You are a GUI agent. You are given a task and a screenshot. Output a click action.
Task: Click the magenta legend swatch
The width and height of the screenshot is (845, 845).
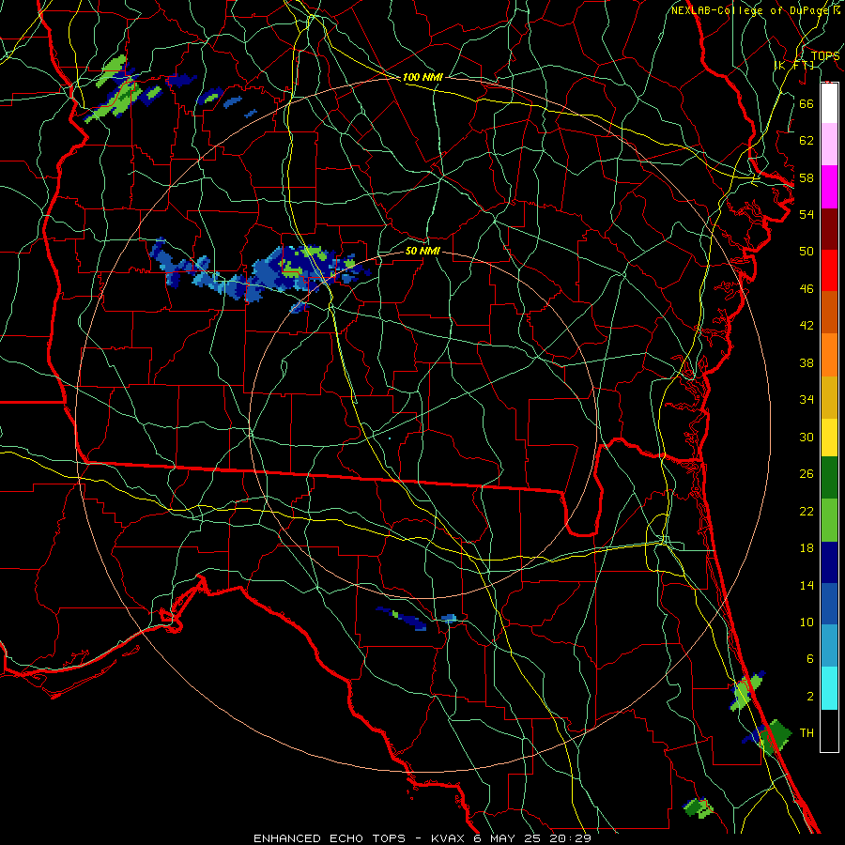[x=829, y=187]
